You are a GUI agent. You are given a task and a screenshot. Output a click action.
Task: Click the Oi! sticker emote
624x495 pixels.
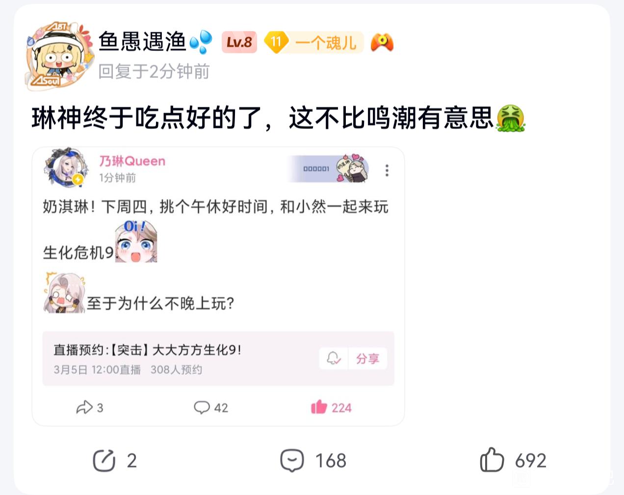pos(136,241)
